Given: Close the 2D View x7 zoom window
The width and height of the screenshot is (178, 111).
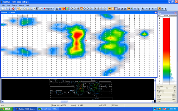Looking at the screenshot, I should click(155, 12).
